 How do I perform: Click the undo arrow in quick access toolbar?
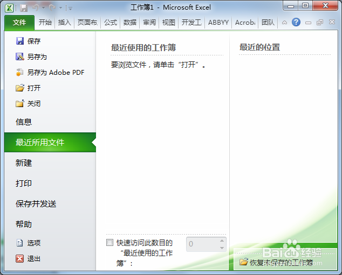(x=36, y=8)
